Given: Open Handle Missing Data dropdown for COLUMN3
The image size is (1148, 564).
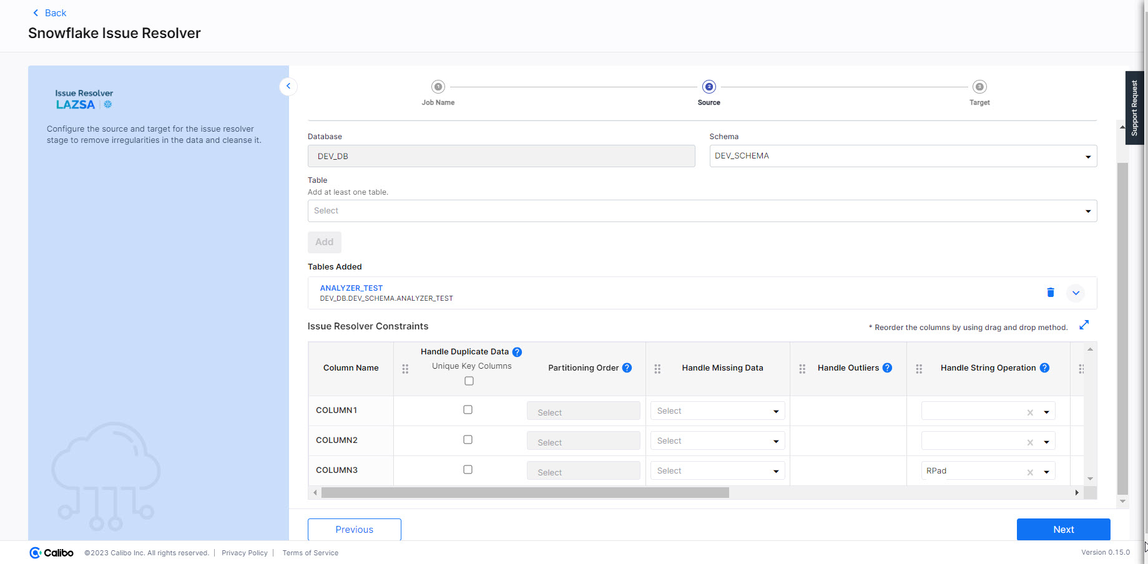Looking at the screenshot, I should (717, 470).
